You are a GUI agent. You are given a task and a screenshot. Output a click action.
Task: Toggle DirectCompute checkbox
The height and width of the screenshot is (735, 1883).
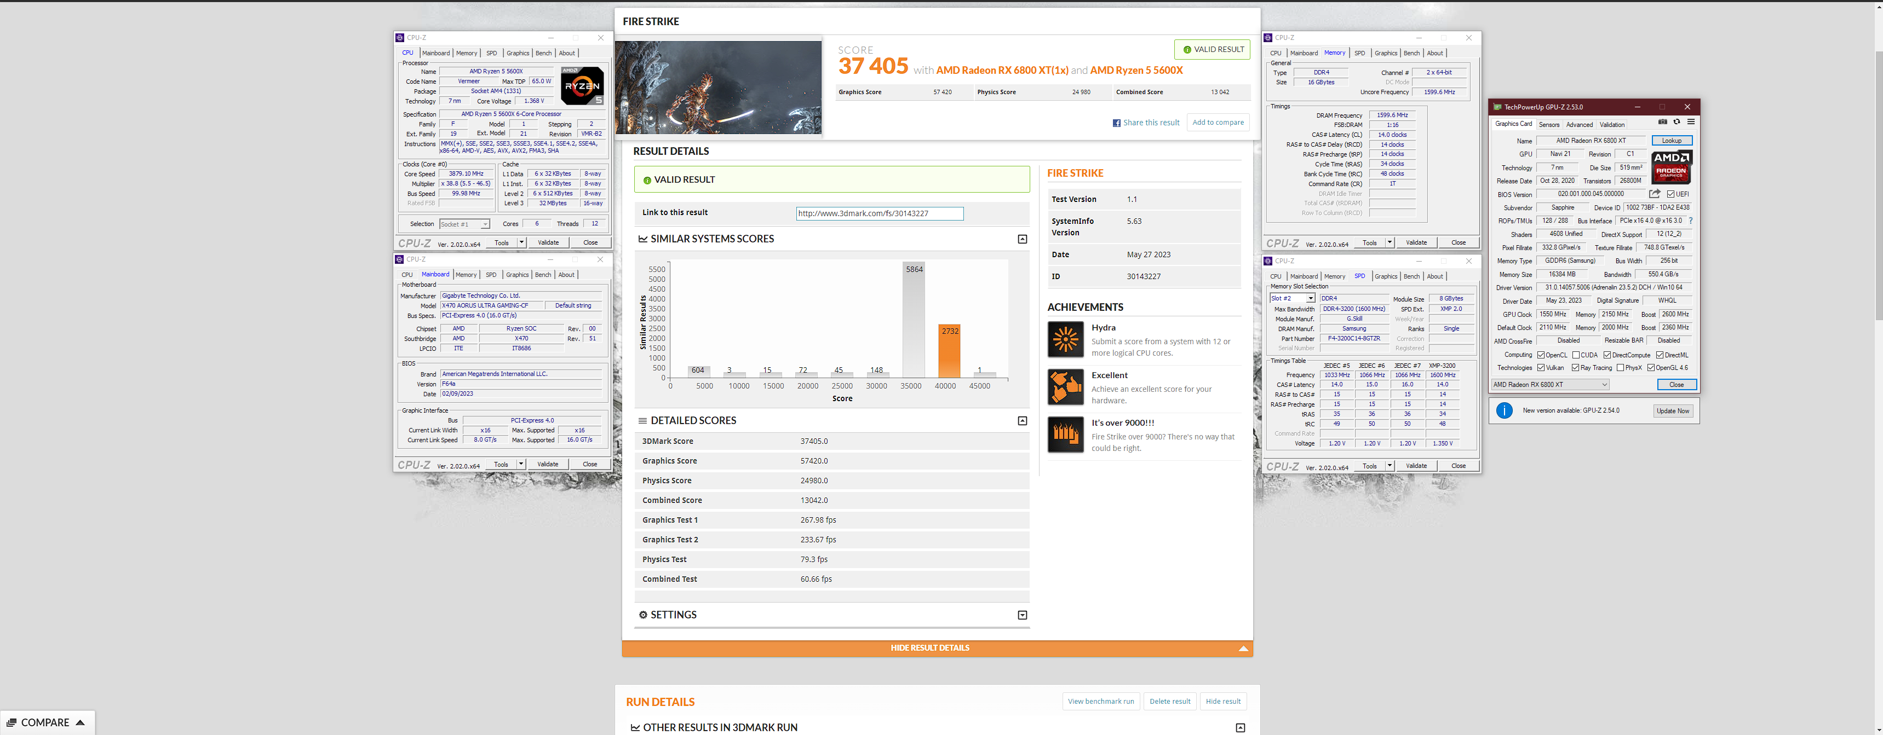(x=1608, y=355)
